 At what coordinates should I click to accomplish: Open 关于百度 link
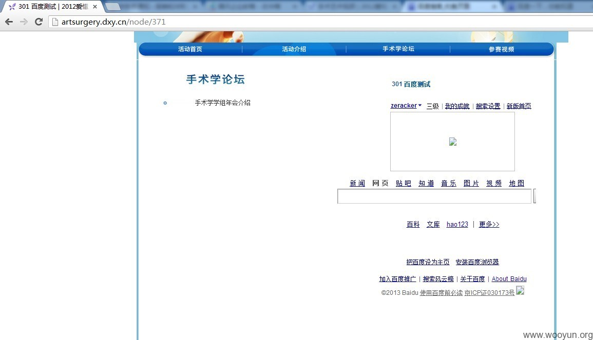(472, 279)
